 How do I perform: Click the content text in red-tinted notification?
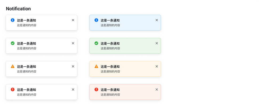(110, 95)
